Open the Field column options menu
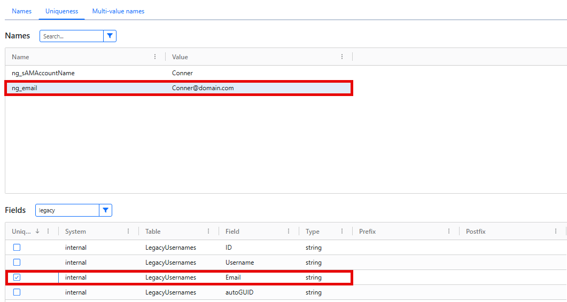Screen dimensions: 567x302 coord(289,231)
